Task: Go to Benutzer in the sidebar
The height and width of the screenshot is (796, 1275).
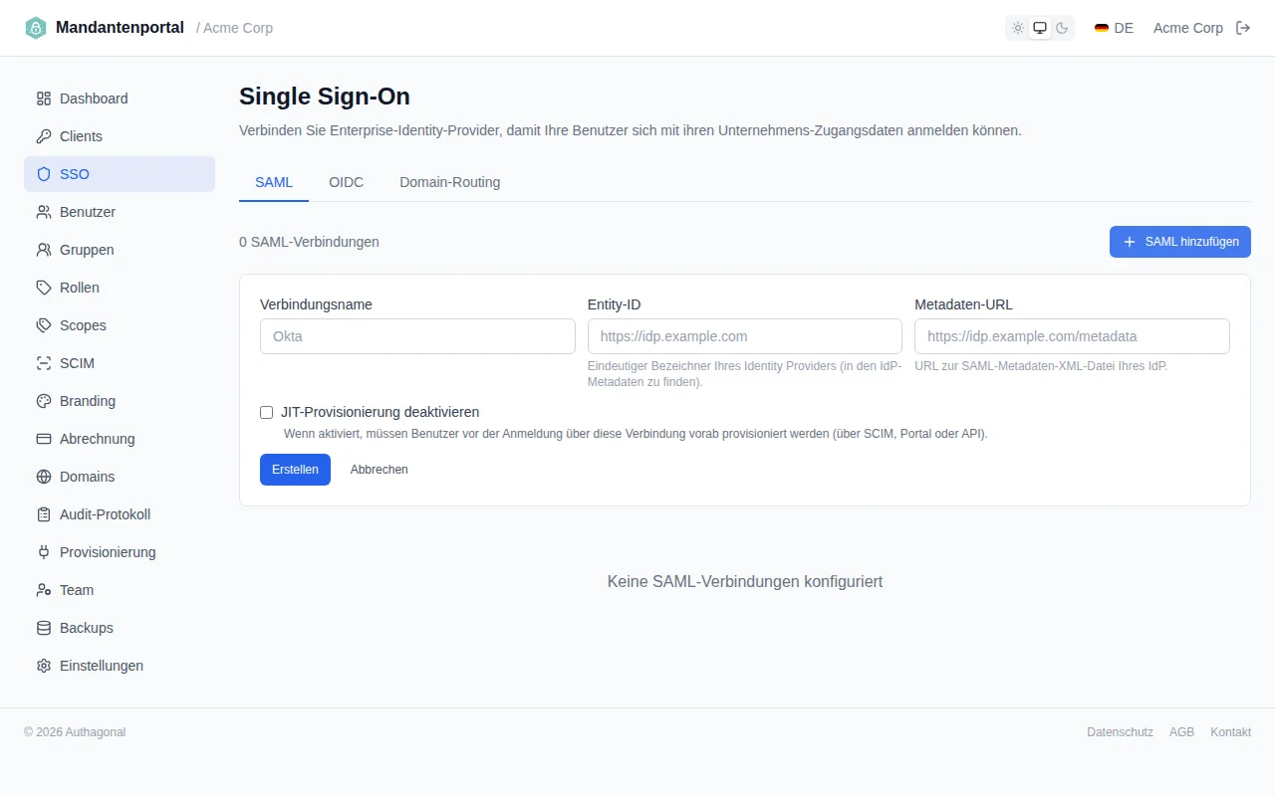Action: click(x=120, y=212)
